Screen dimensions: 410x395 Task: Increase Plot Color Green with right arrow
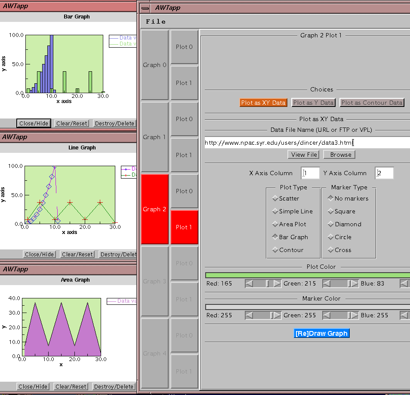click(x=355, y=283)
